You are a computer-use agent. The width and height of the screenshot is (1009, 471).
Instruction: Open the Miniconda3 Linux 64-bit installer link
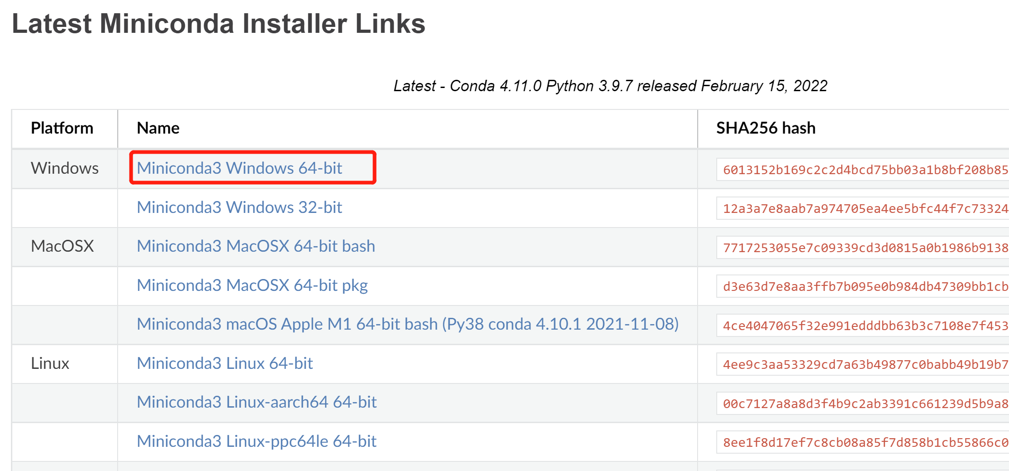click(x=225, y=363)
